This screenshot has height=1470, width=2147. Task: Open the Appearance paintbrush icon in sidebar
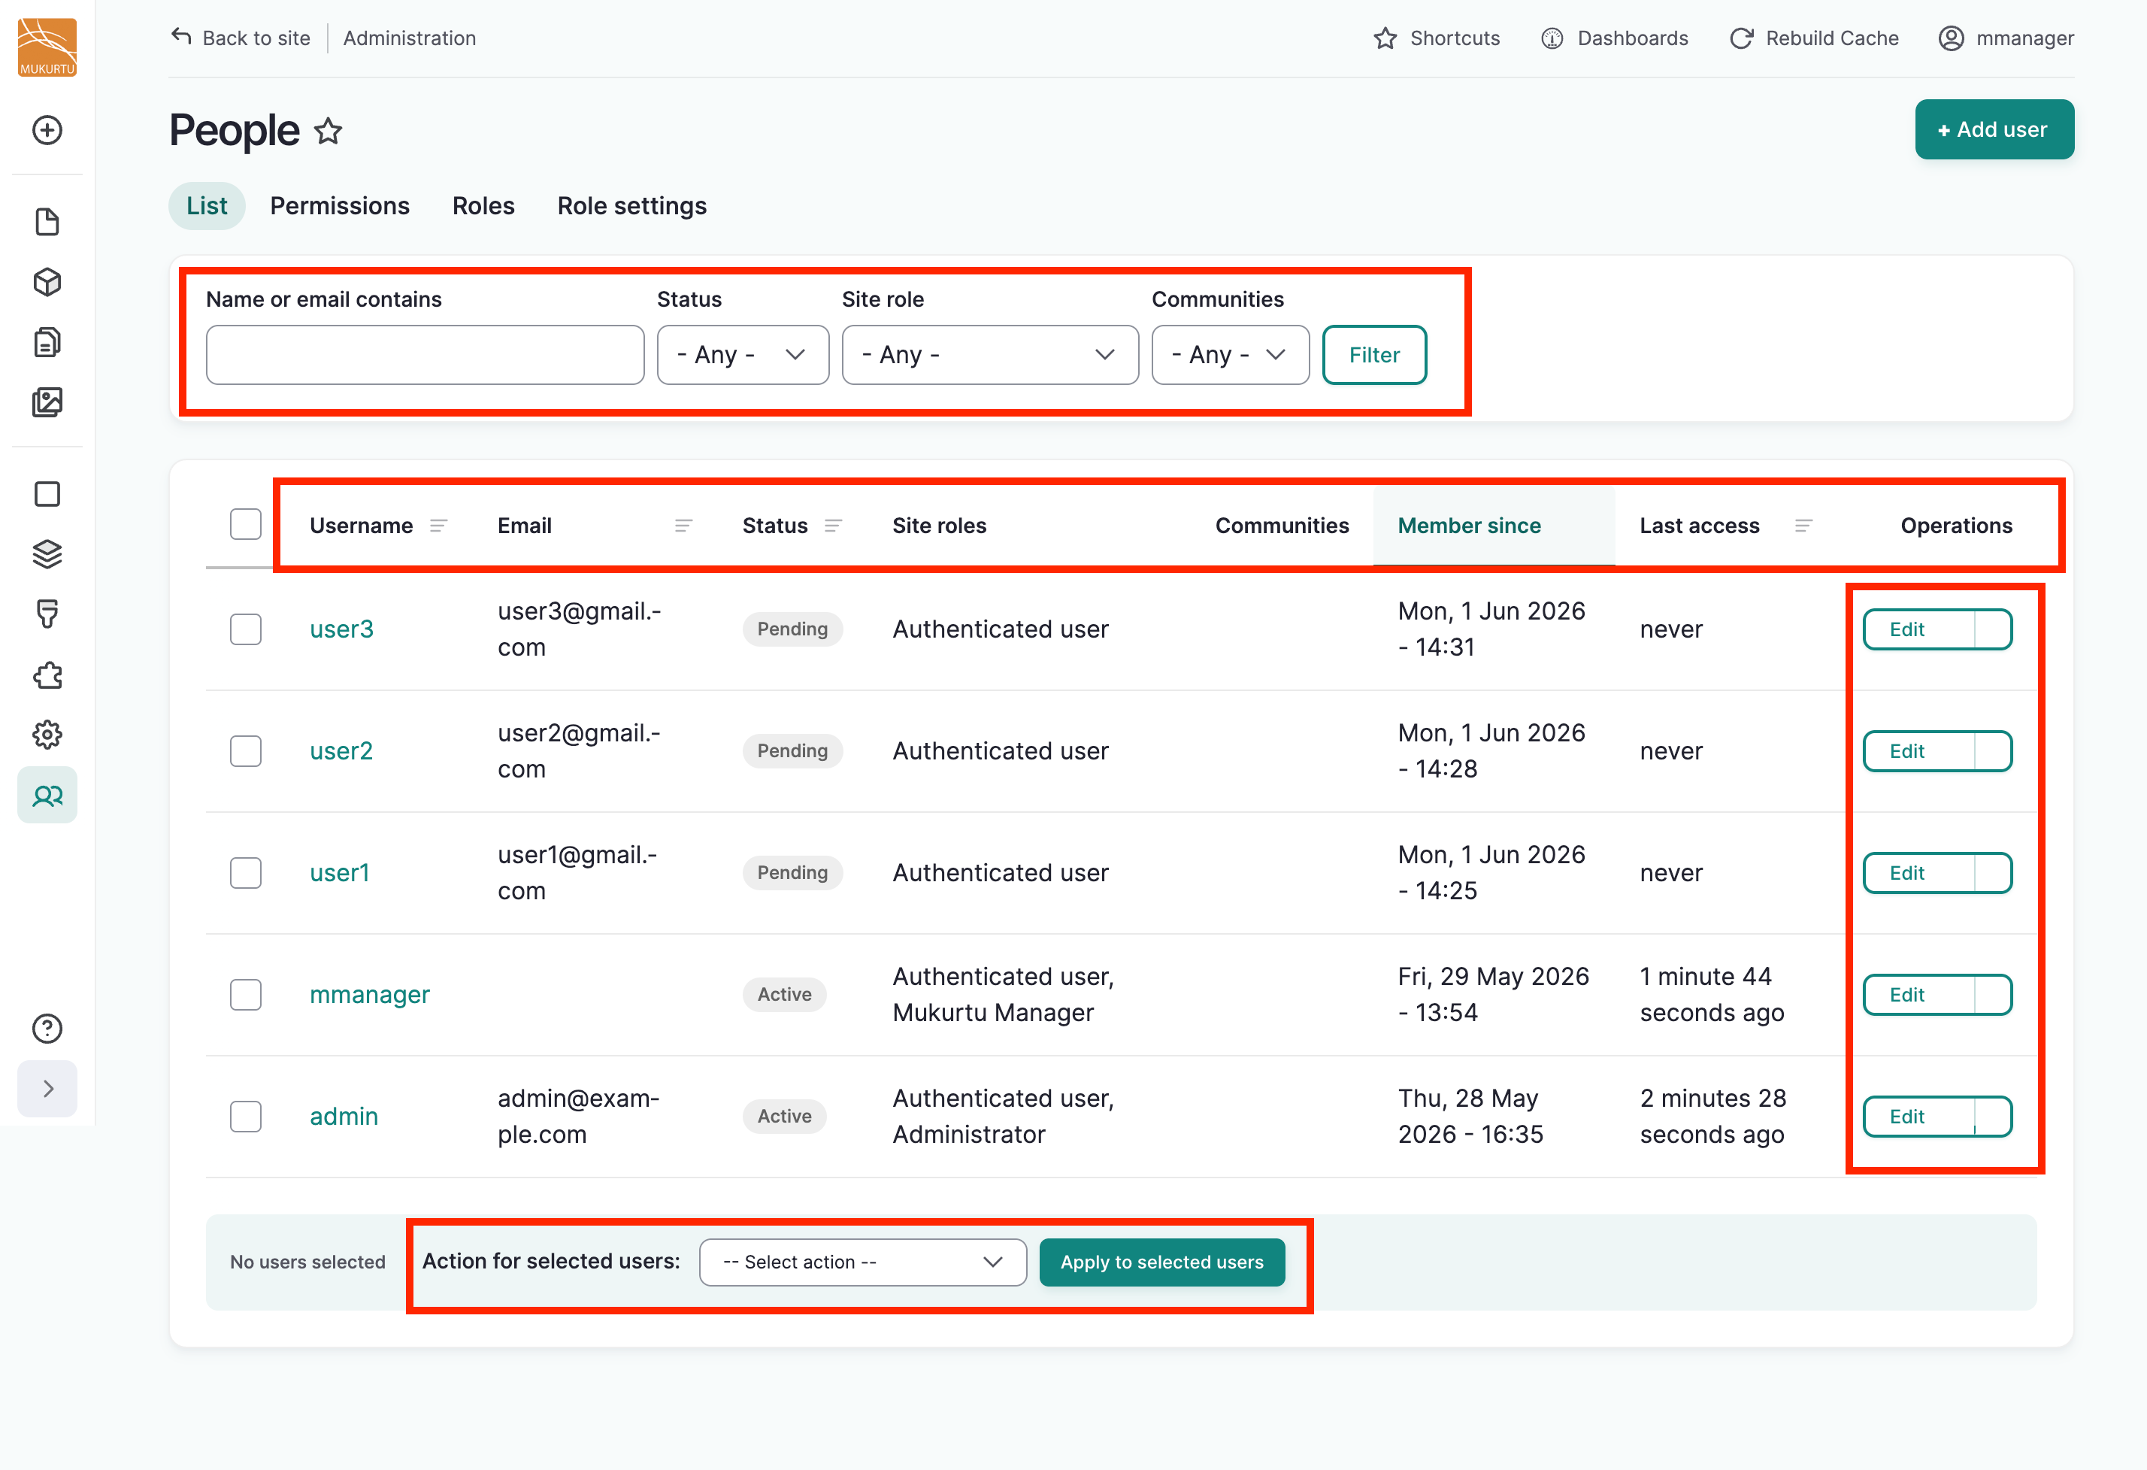tap(47, 614)
